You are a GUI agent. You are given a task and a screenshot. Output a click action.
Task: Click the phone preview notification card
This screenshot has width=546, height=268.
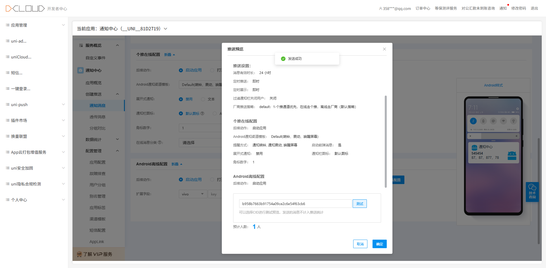[493, 153]
